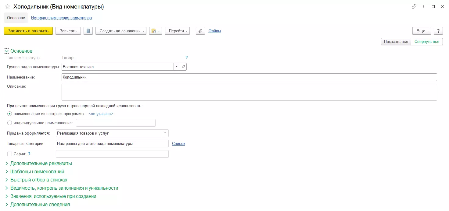Select "наименование из настроек программы" radio option

[10, 114]
